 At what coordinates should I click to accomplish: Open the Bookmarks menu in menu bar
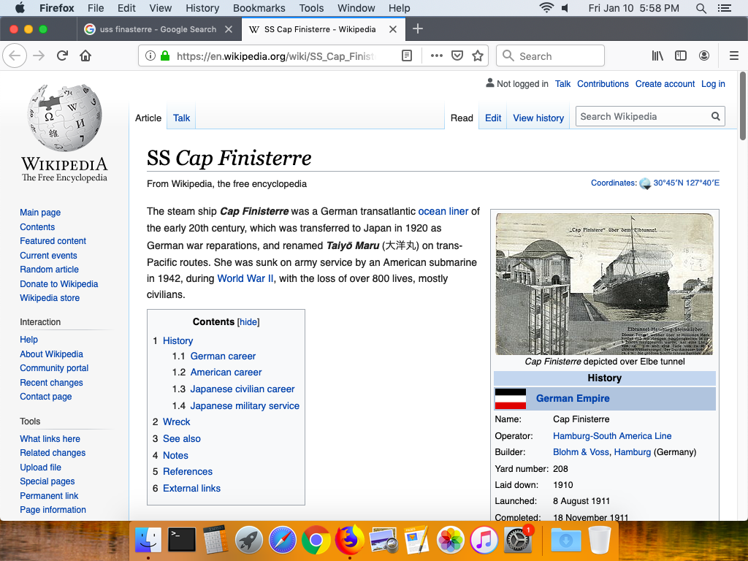coord(259,8)
